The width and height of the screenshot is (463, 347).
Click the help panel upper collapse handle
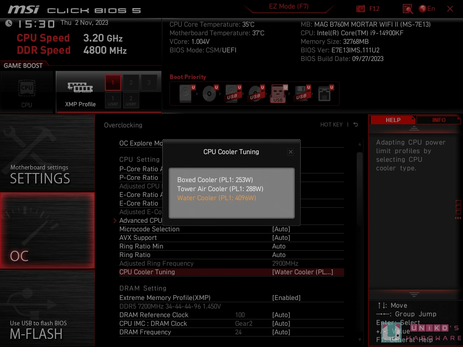point(414,128)
